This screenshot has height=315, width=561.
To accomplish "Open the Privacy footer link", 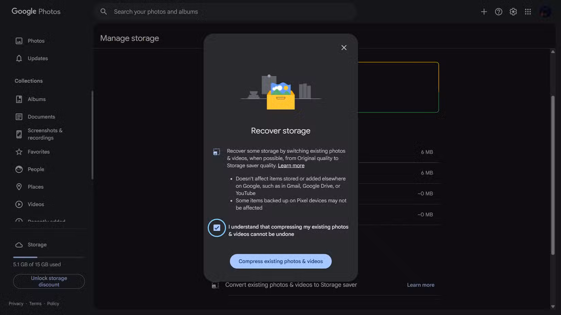I will (16, 303).
